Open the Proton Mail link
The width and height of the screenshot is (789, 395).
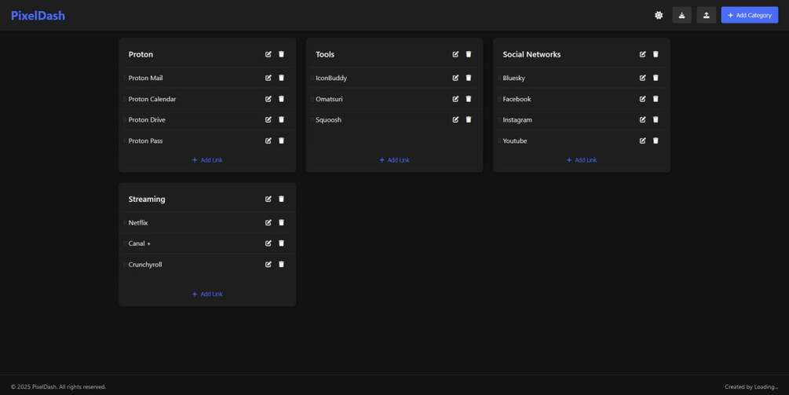point(145,78)
